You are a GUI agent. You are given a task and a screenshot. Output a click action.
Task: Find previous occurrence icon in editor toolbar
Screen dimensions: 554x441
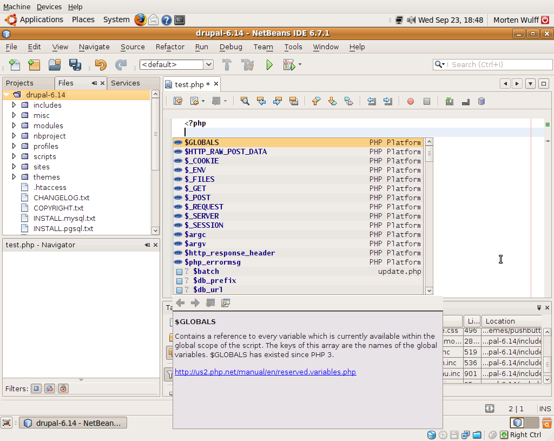tap(261, 101)
